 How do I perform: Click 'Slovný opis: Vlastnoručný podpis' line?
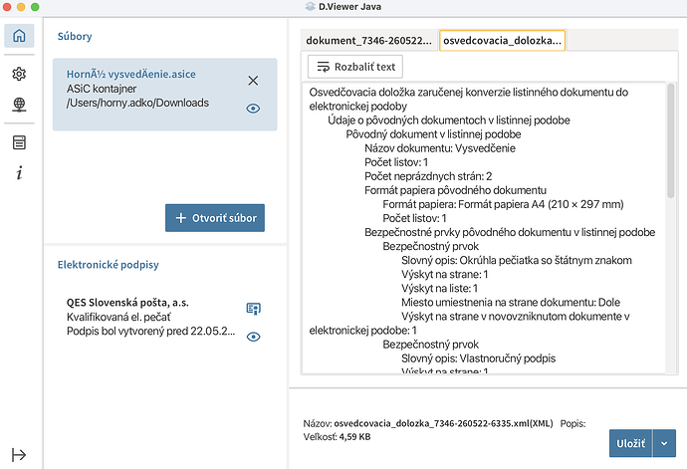[x=478, y=358]
